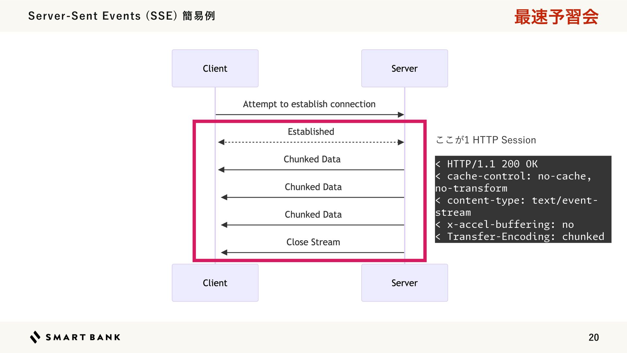Click the 'Close Stream' message label

tap(313, 242)
